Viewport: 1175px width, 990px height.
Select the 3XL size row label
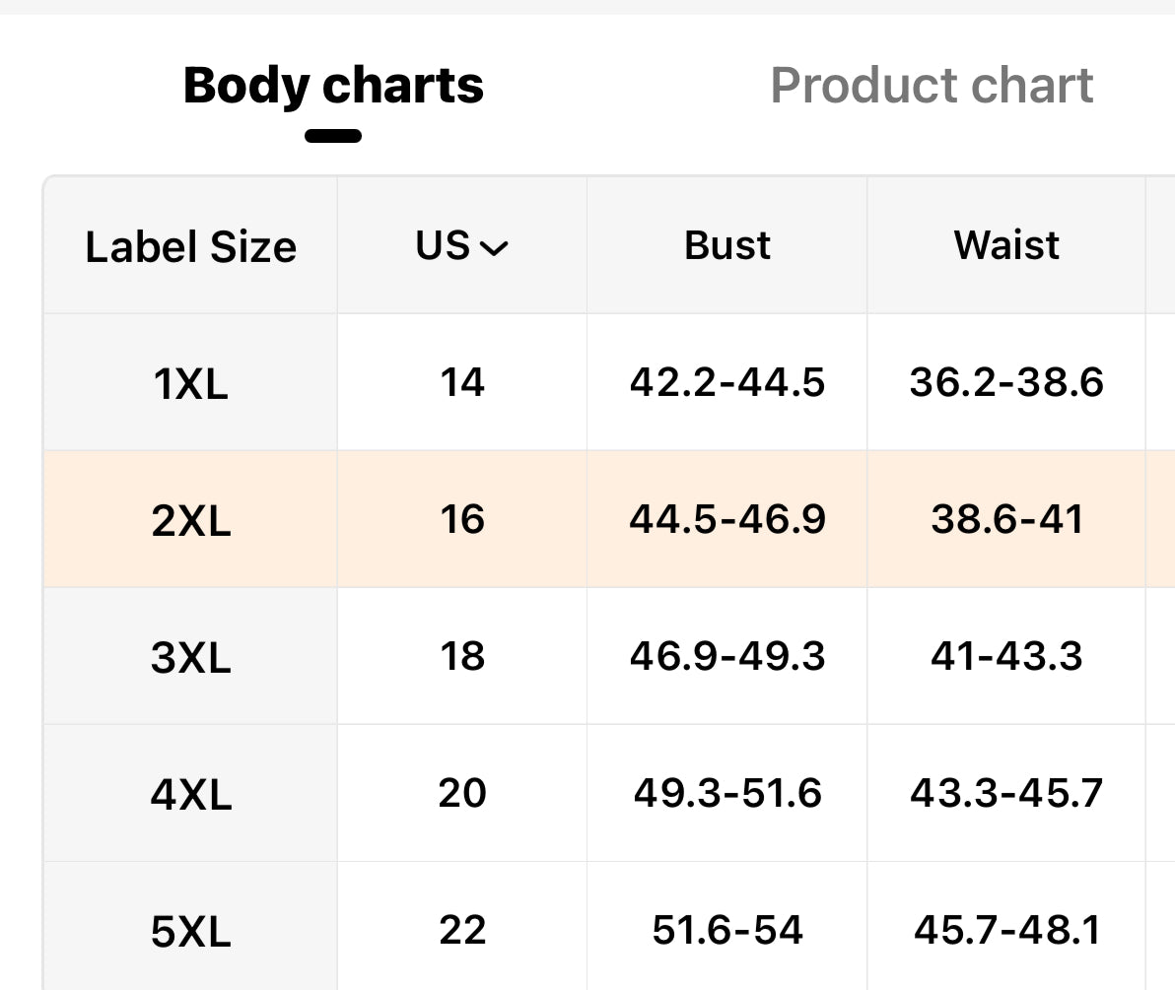(190, 656)
